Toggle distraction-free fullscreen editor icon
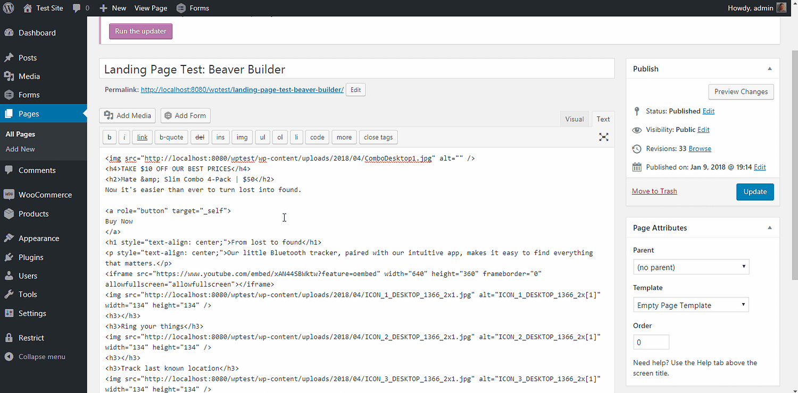This screenshot has height=393, width=798. click(x=604, y=137)
